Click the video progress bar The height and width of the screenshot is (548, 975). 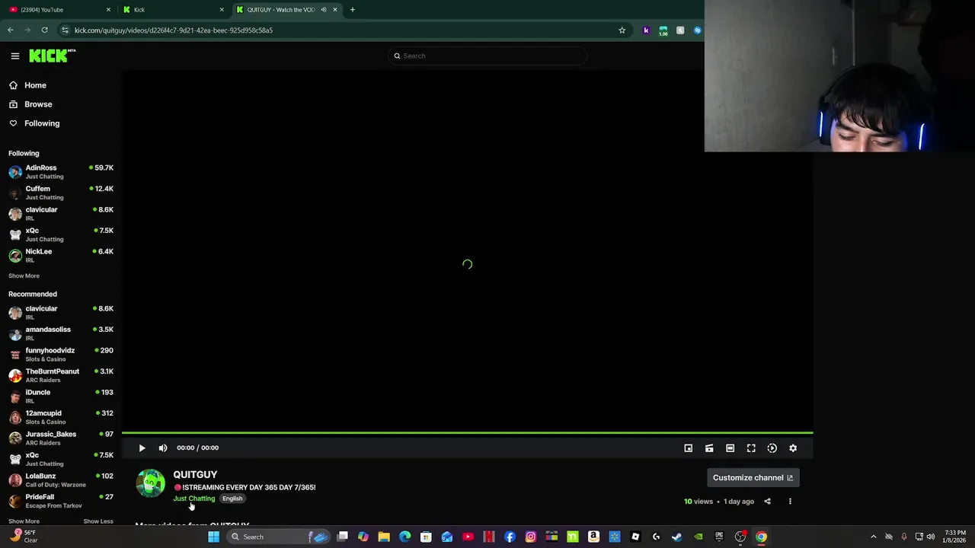pyautogui.click(x=467, y=433)
